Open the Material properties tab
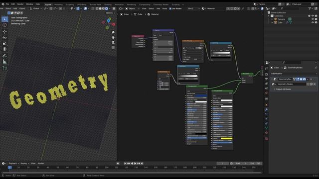Viewport: 319px width, 179px height. tap(267, 133)
